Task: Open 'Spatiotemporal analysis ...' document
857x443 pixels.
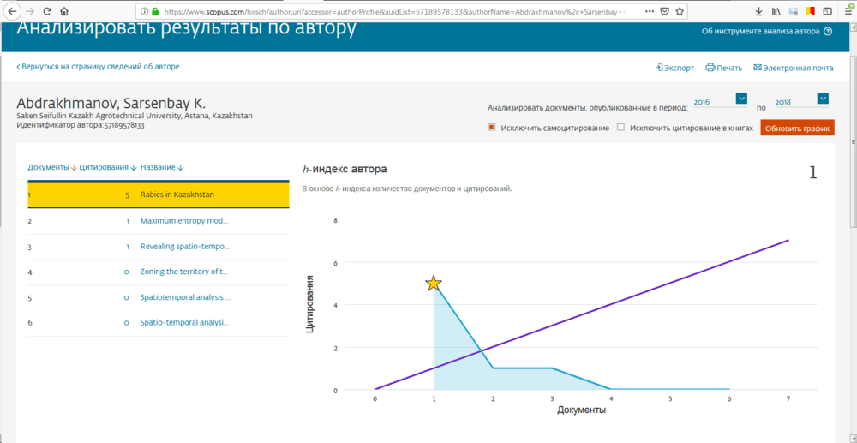Action: point(185,297)
